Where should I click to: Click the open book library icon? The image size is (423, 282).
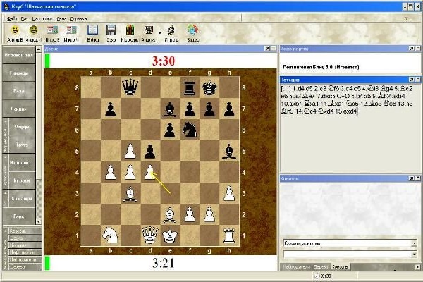point(92,30)
